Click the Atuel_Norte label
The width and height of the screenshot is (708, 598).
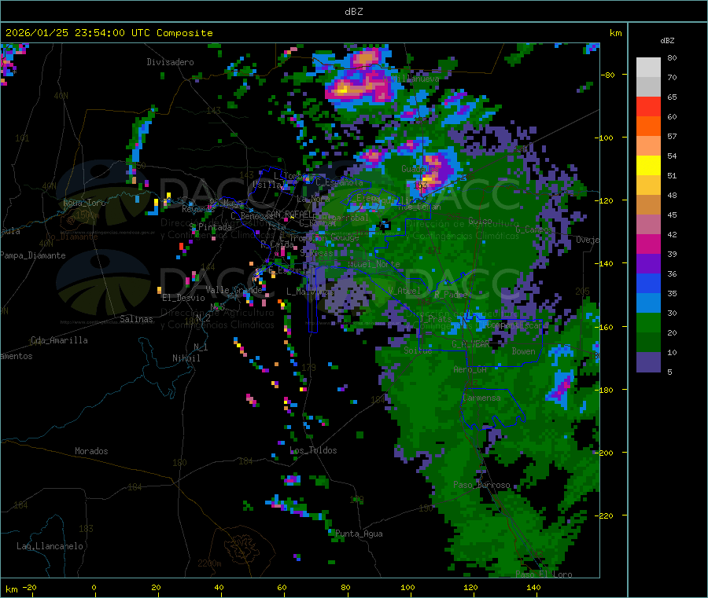click(374, 264)
